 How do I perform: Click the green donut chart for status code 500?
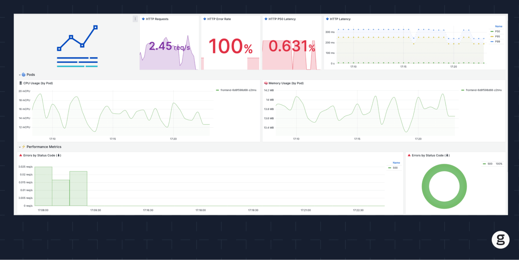coord(444,168)
